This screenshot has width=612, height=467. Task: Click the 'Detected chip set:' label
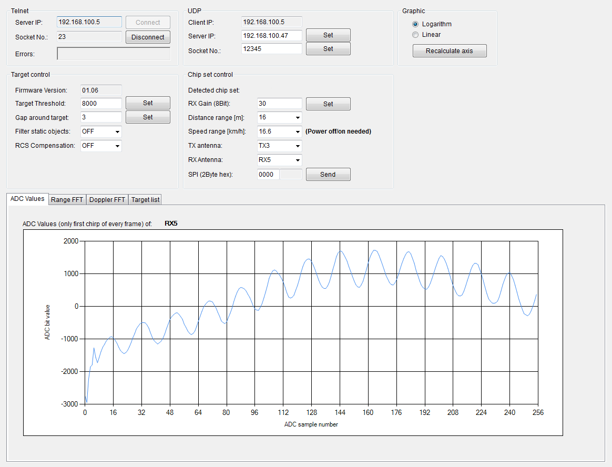click(x=214, y=90)
